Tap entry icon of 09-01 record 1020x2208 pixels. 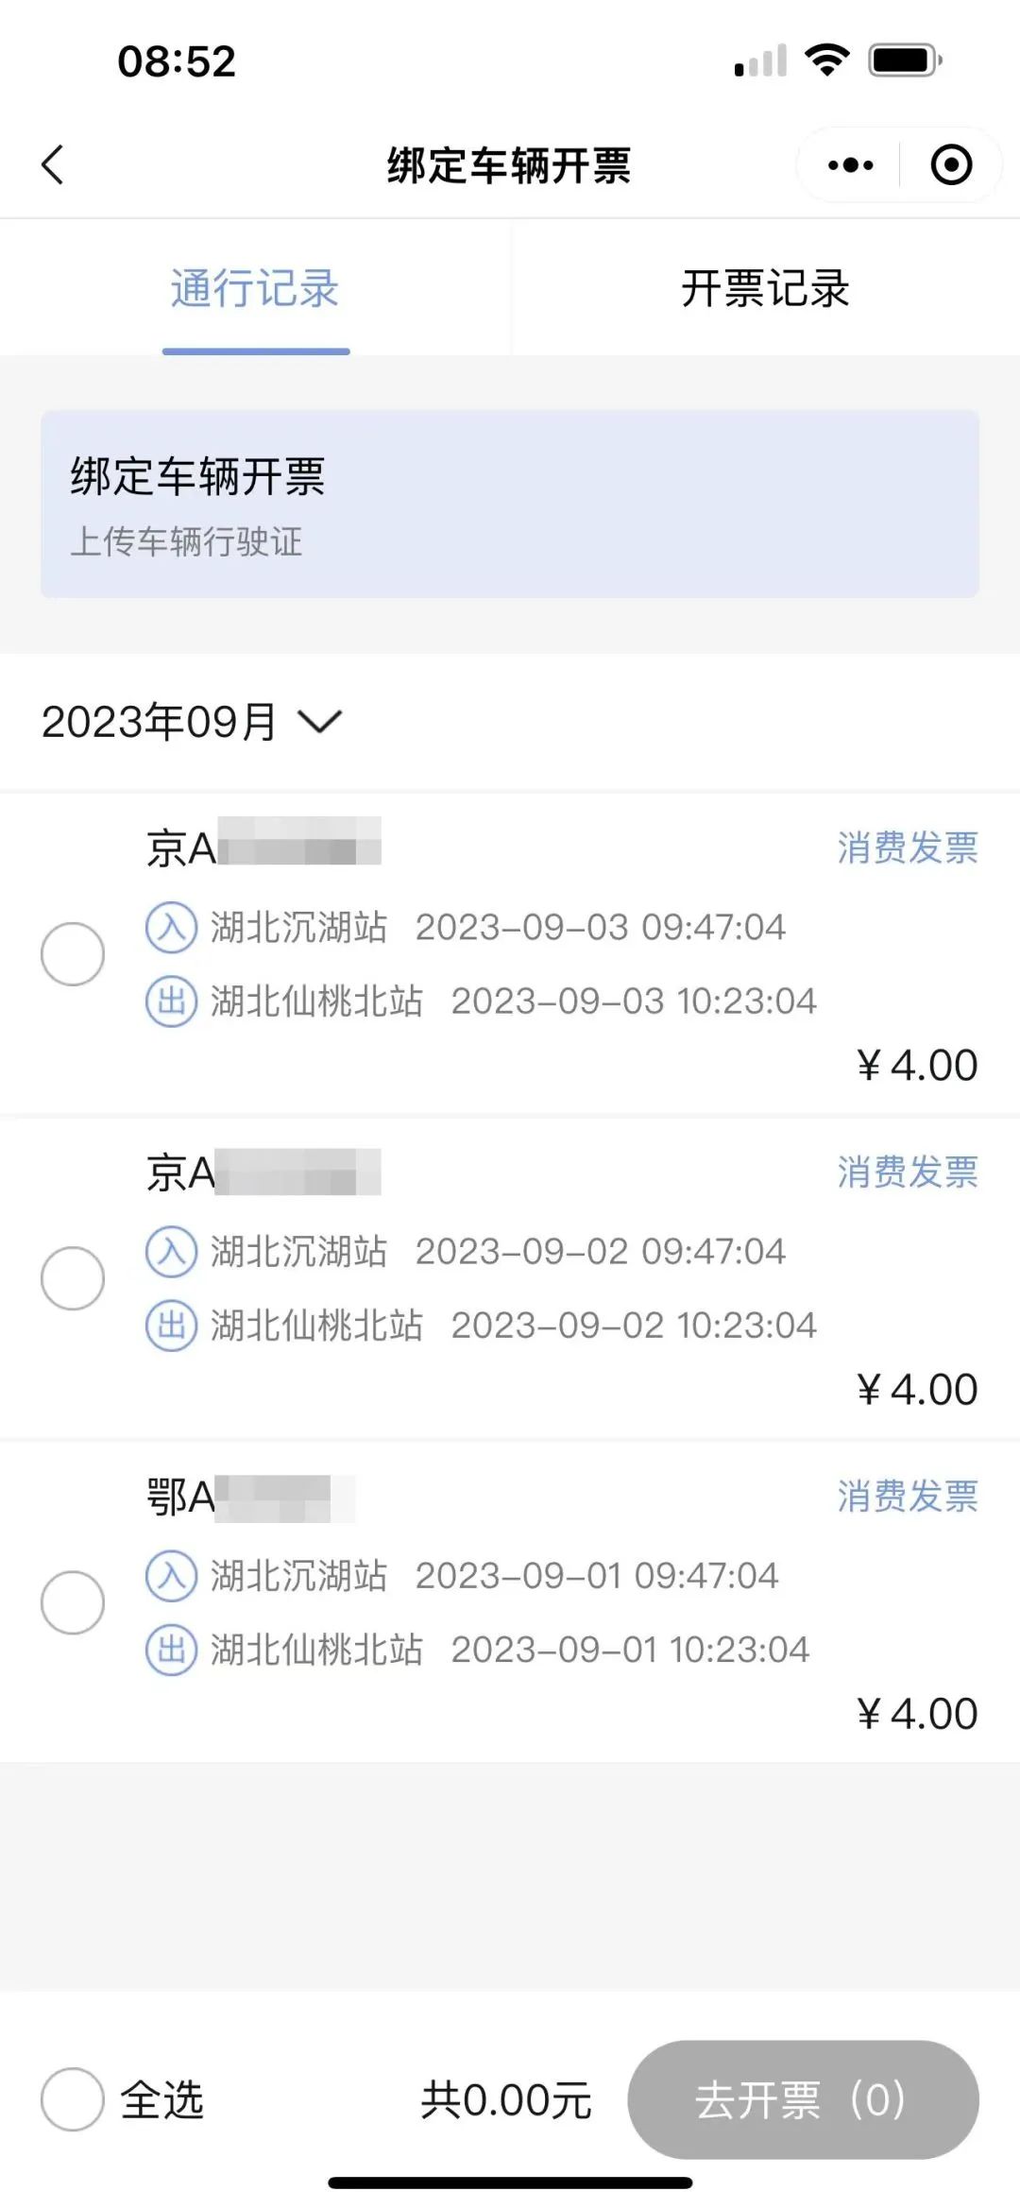point(171,1576)
